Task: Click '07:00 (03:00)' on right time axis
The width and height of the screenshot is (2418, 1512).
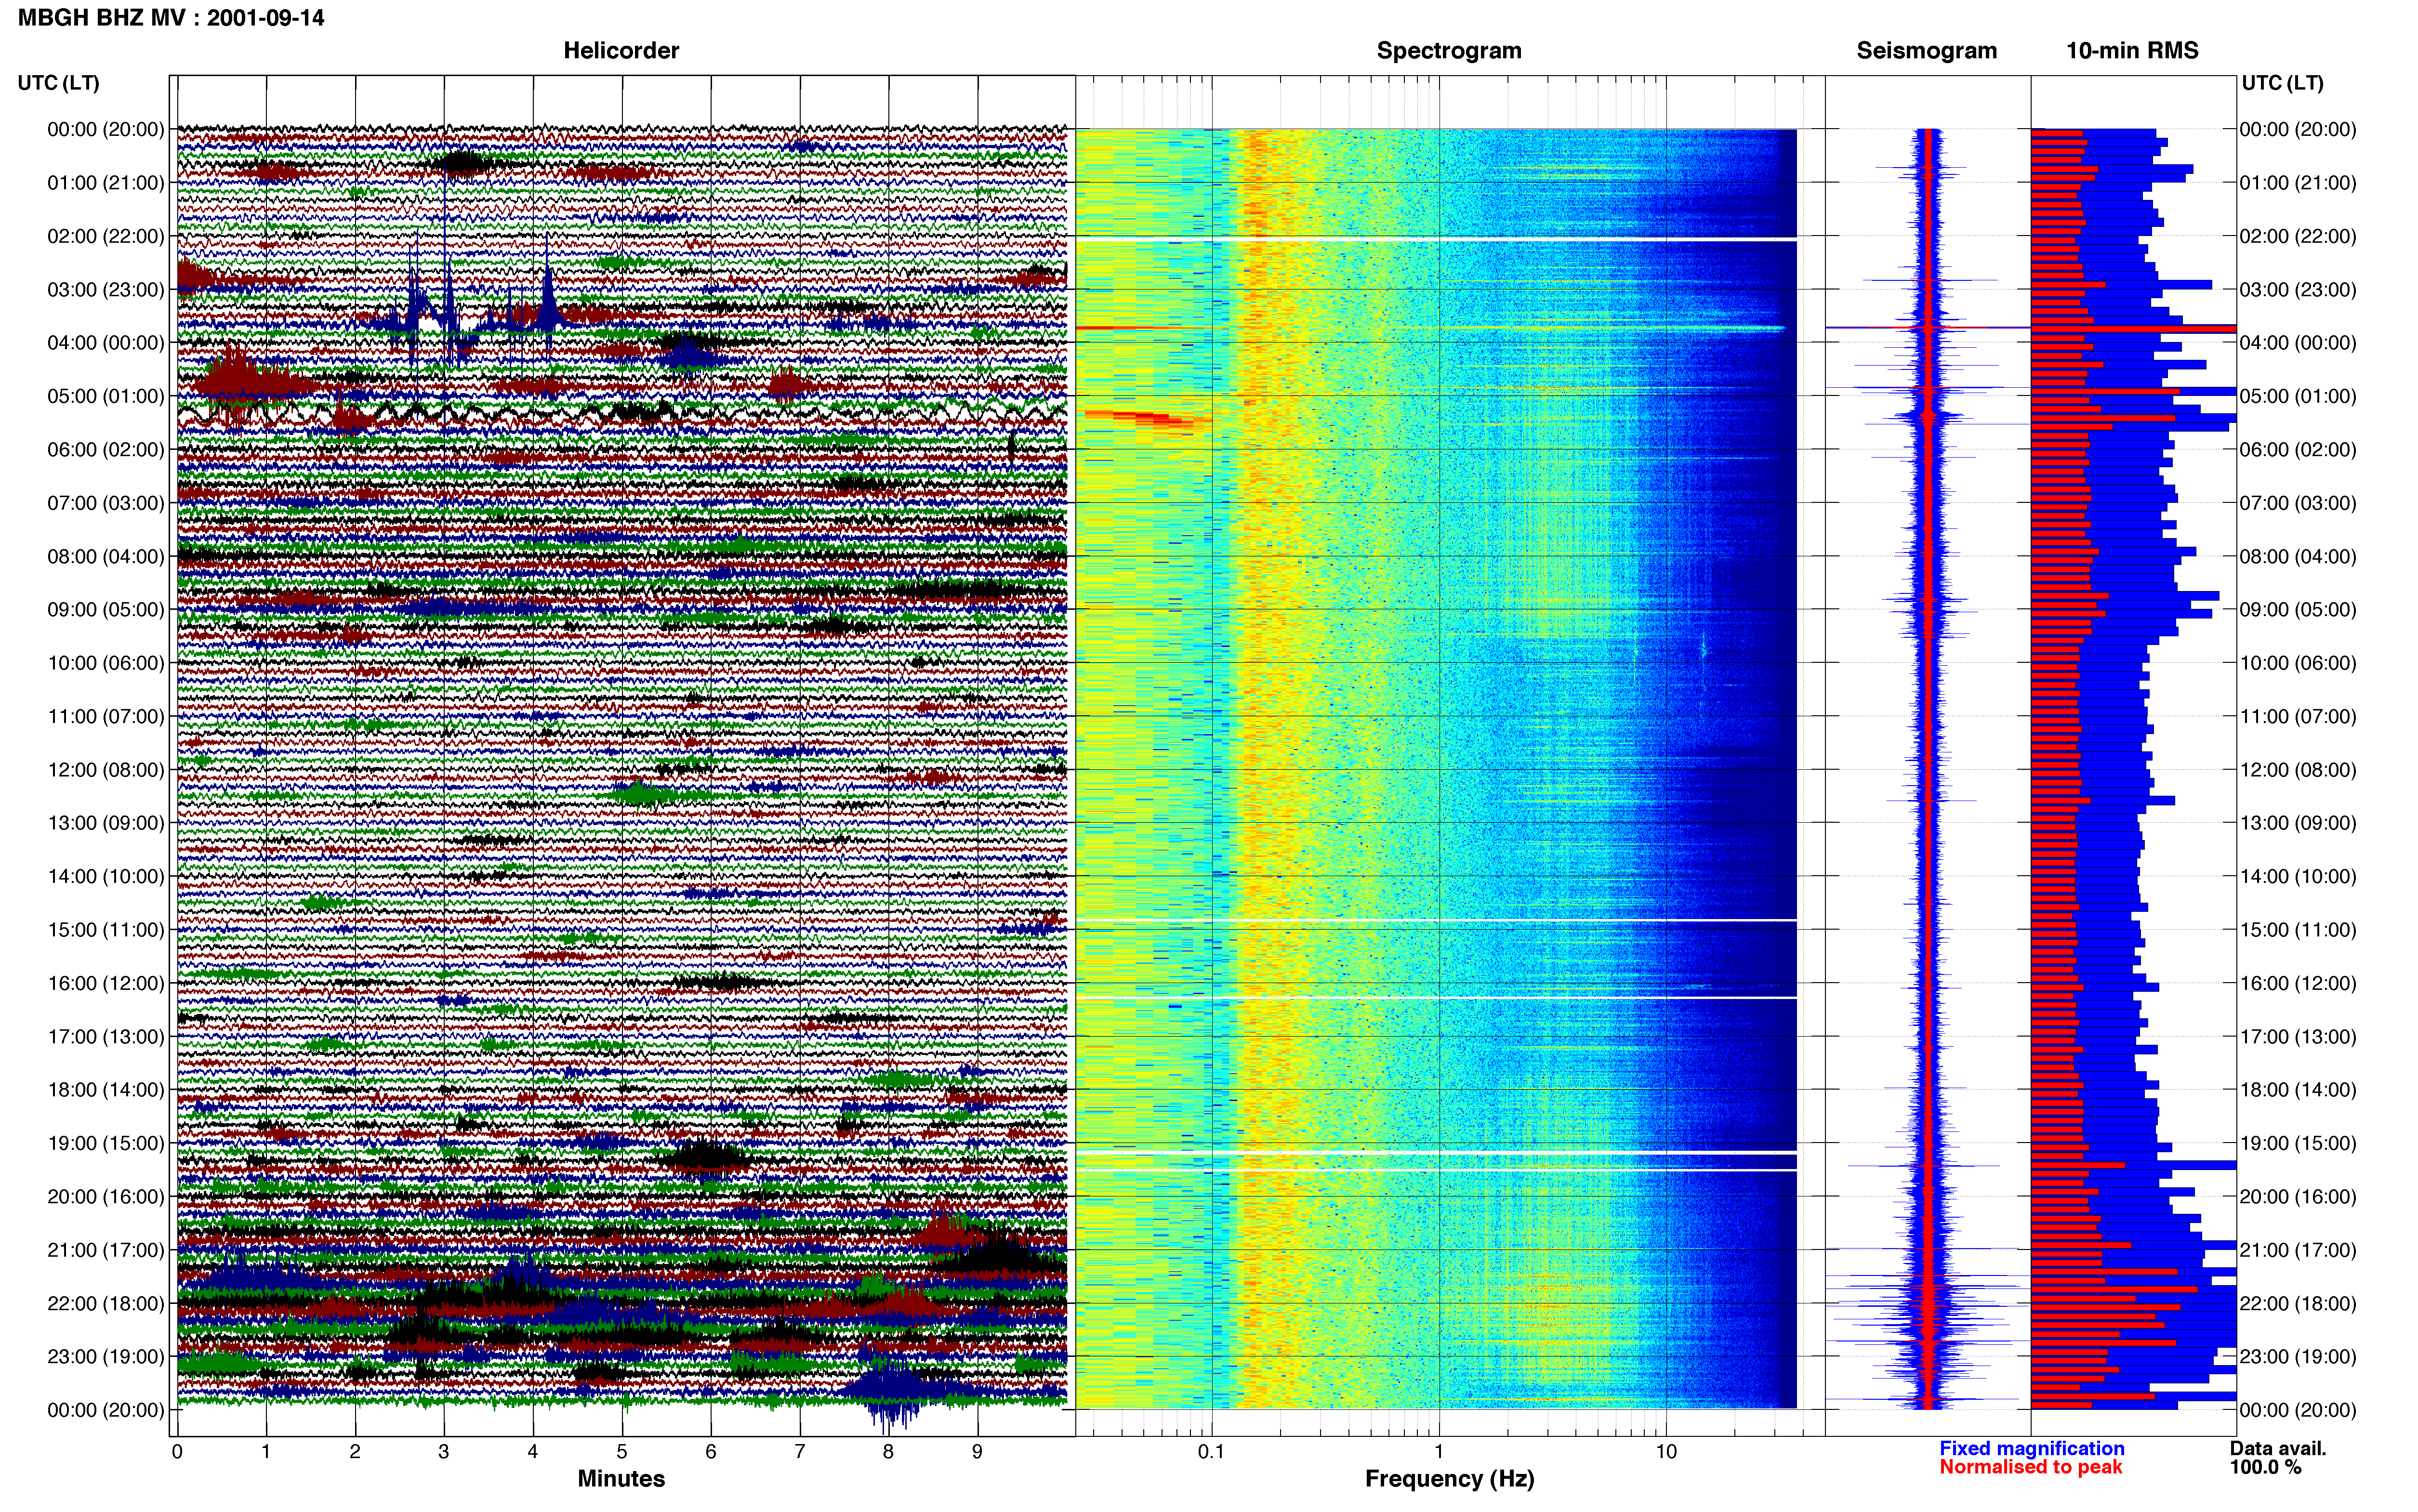Action: click(x=2298, y=503)
